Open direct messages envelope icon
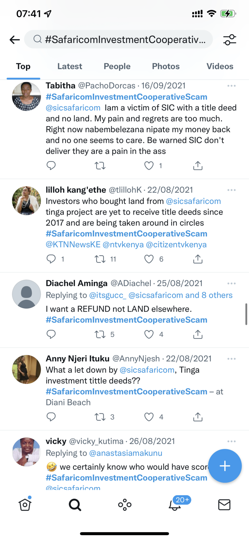This screenshot has height=540, width=249. coord(224,505)
